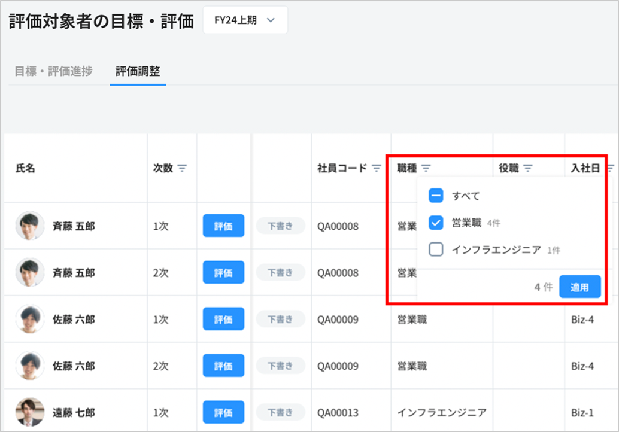Click 適用 to apply the filter
619x432 pixels.
(x=579, y=287)
